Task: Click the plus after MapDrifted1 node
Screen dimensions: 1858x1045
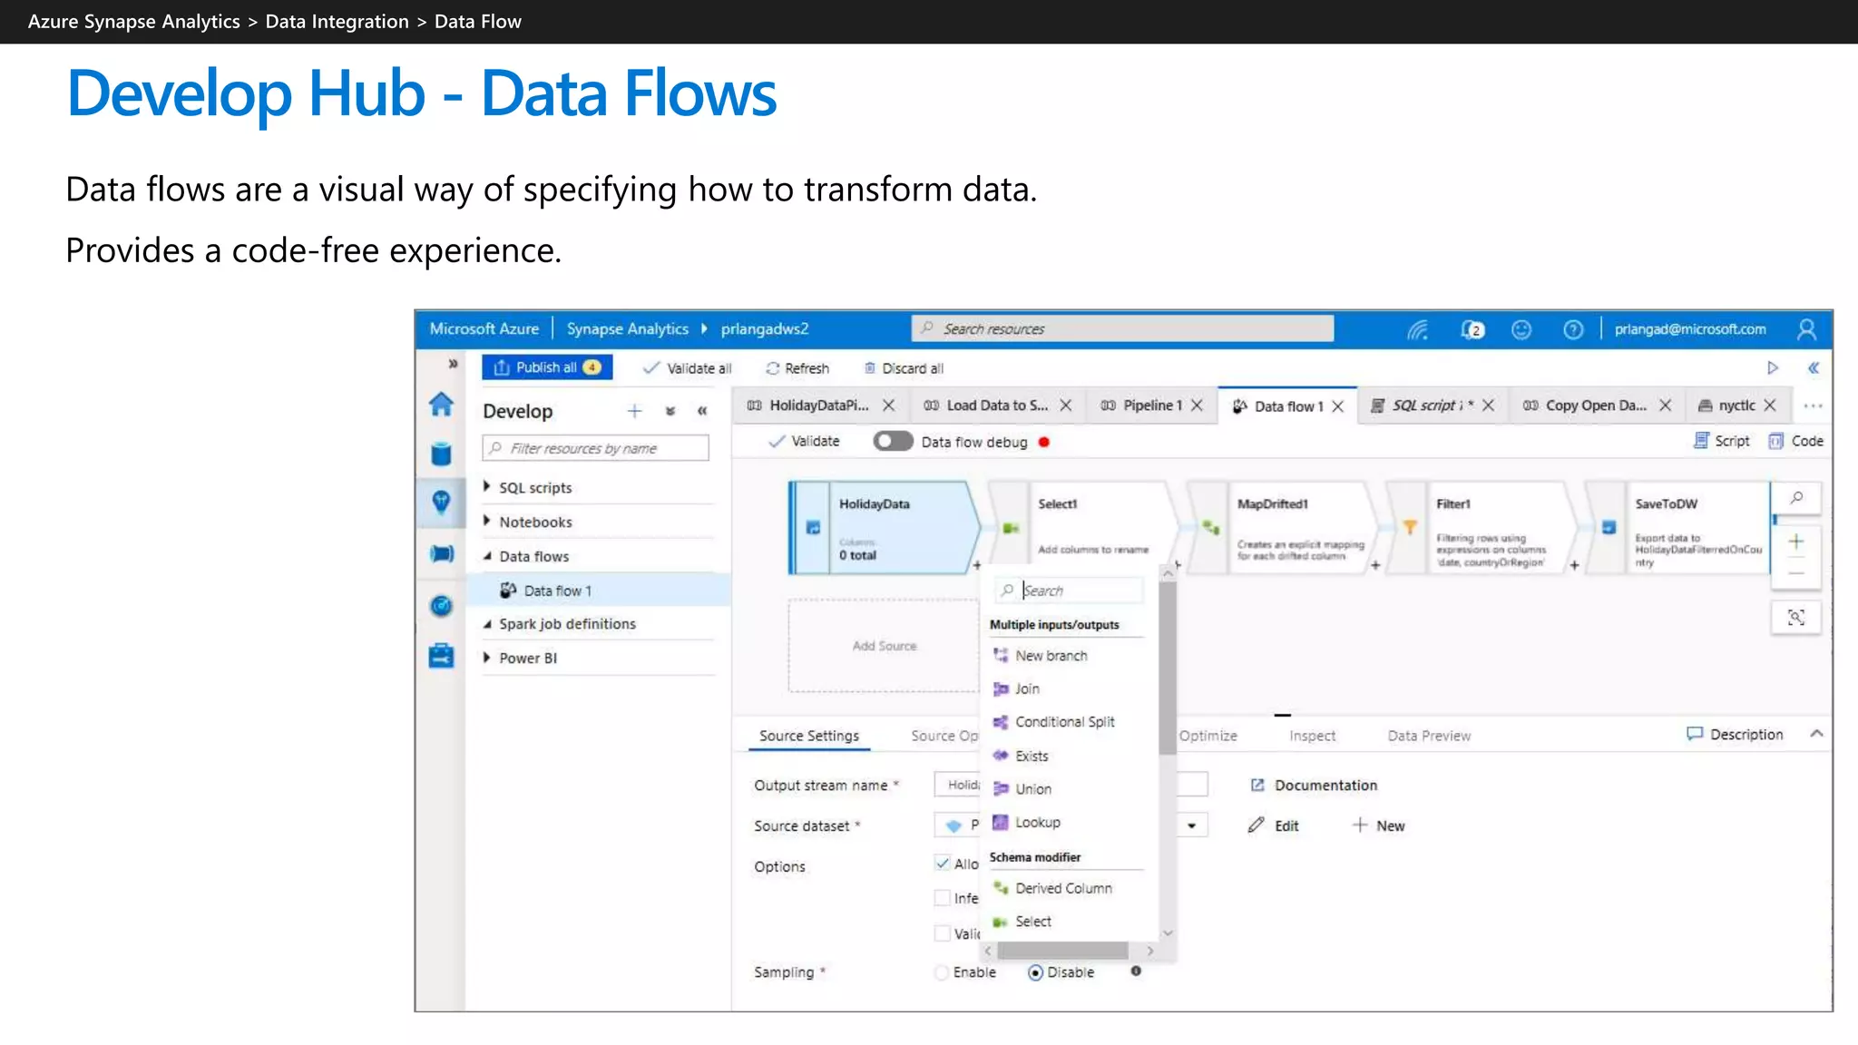Action: 1375,565
